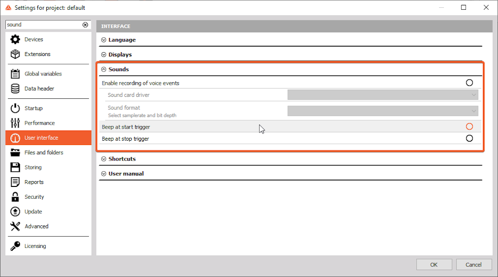Click the 'Sound card driver' label

[x=128, y=95]
